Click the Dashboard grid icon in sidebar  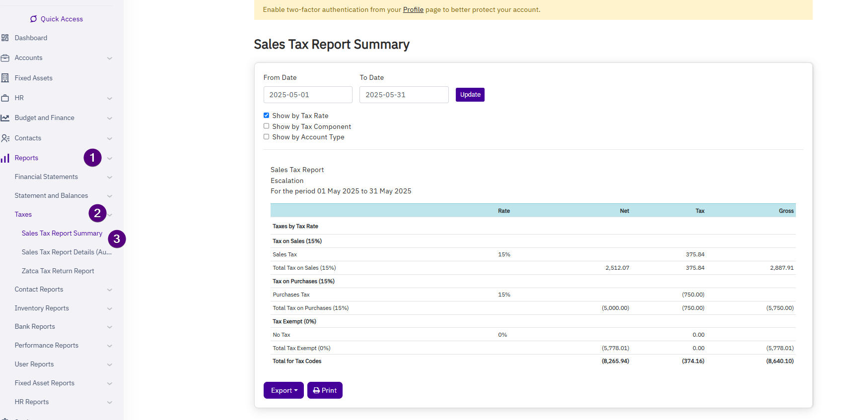(5, 38)
